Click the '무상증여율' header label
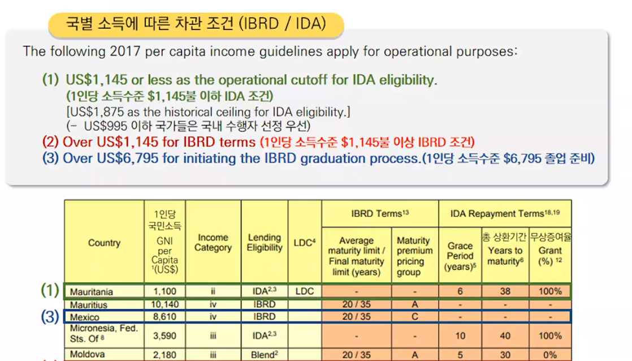Viewport: 632px width, 361px height. (x=550, y=237)
